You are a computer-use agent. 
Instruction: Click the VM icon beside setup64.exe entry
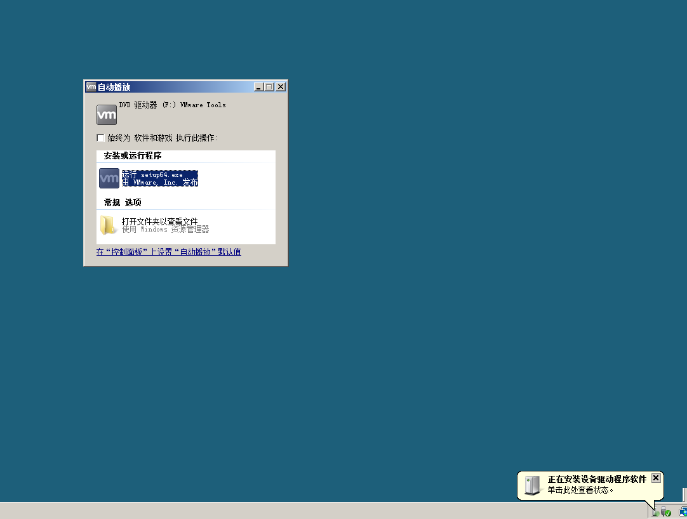(x=108, y=178)
